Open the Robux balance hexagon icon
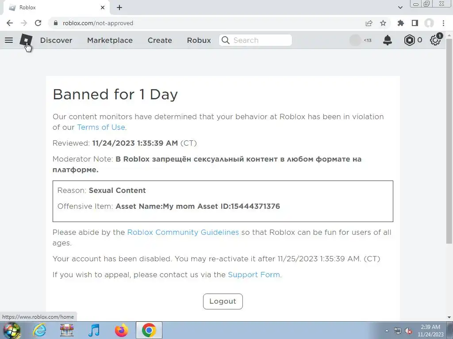Screen dimensions: 453x339 409,40
